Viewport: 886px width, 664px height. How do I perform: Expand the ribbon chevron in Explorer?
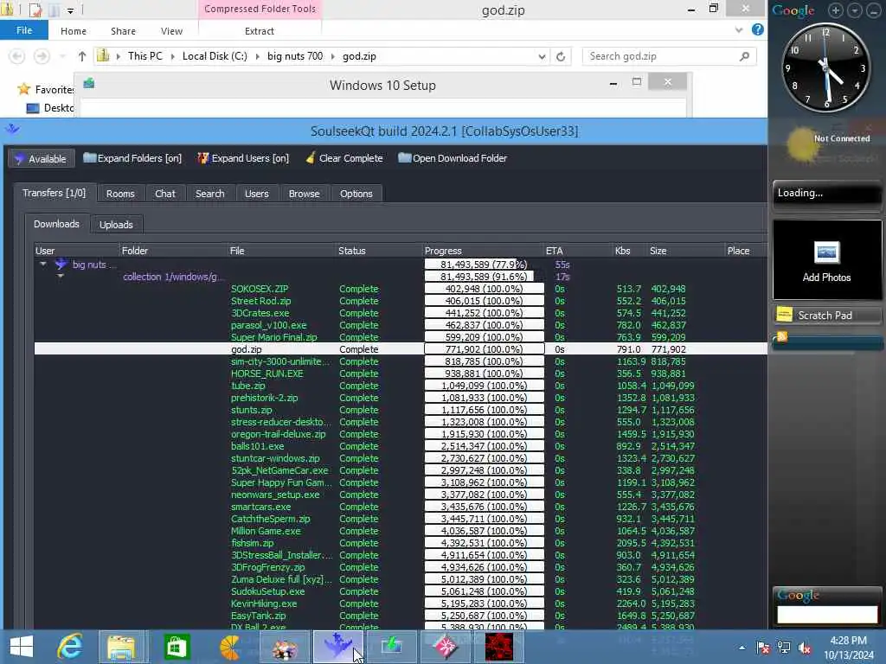pos(739,30)
